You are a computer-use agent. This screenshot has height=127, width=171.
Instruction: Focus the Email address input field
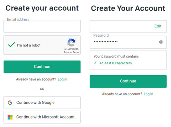point(42,26)
